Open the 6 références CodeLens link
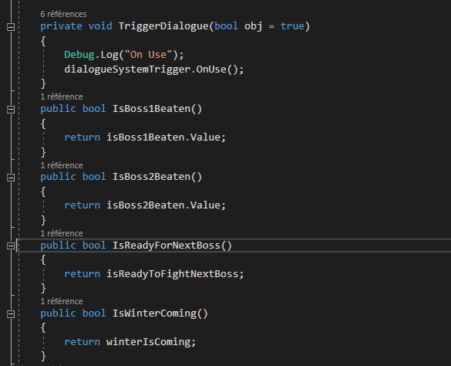Screen dimensions: 451x366 (63, 14)
